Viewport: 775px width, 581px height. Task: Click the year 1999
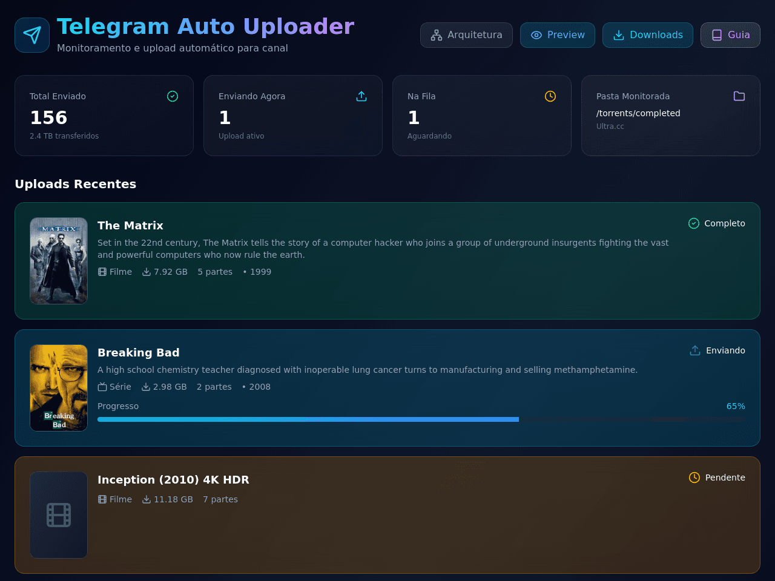point(260,272)
